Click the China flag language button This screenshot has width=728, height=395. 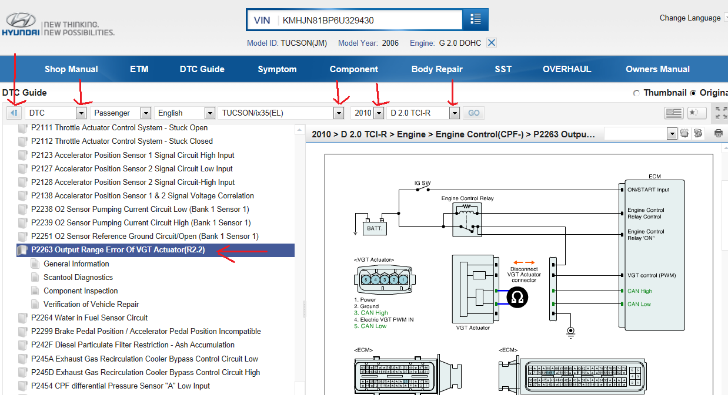pos(697,113)
